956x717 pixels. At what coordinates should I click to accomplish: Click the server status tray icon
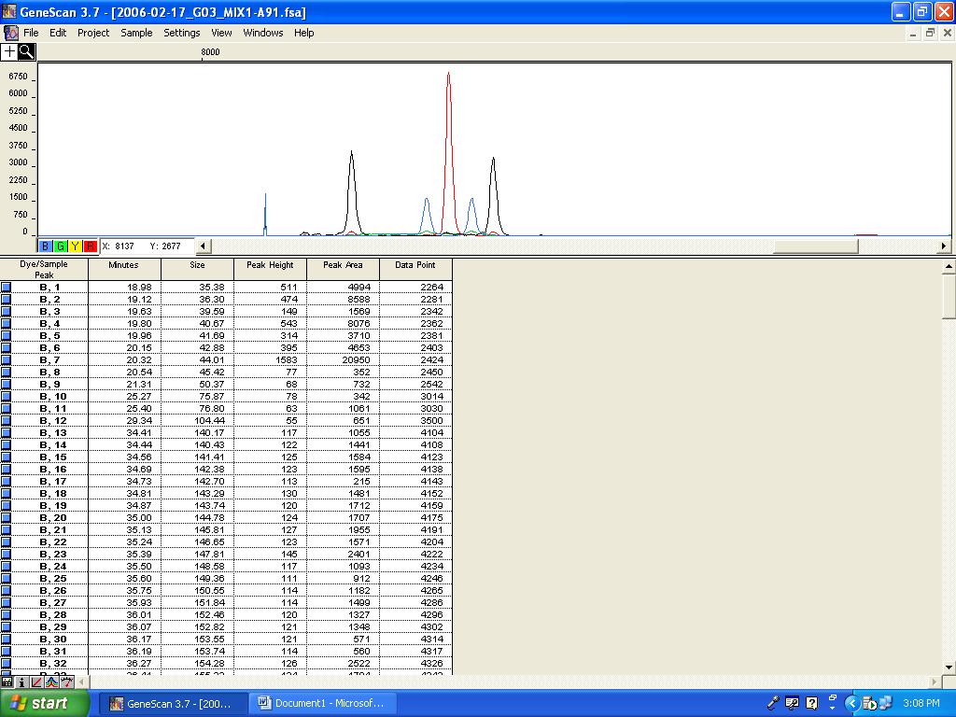[x=869, y=703]
